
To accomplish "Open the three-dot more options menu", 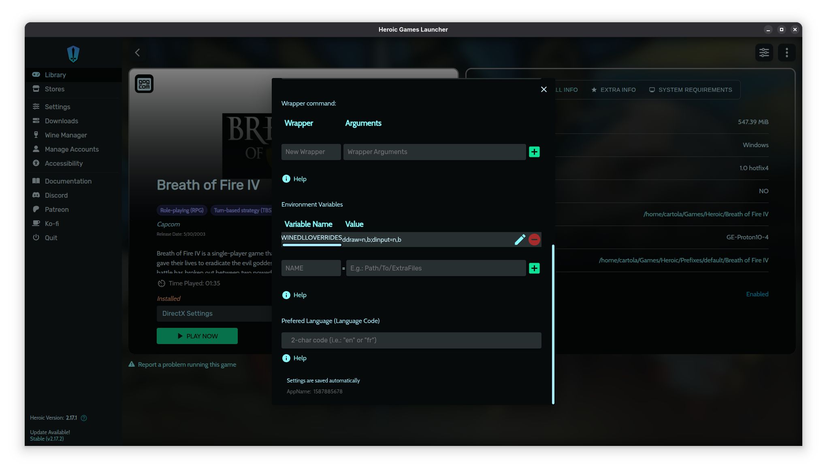I will click(x=787, y=53).
